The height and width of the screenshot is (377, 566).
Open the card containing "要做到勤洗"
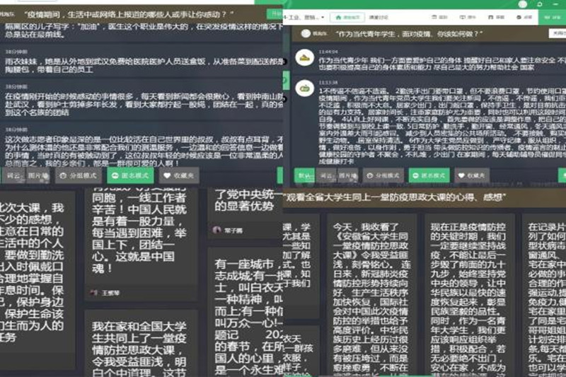coord(37,279)
